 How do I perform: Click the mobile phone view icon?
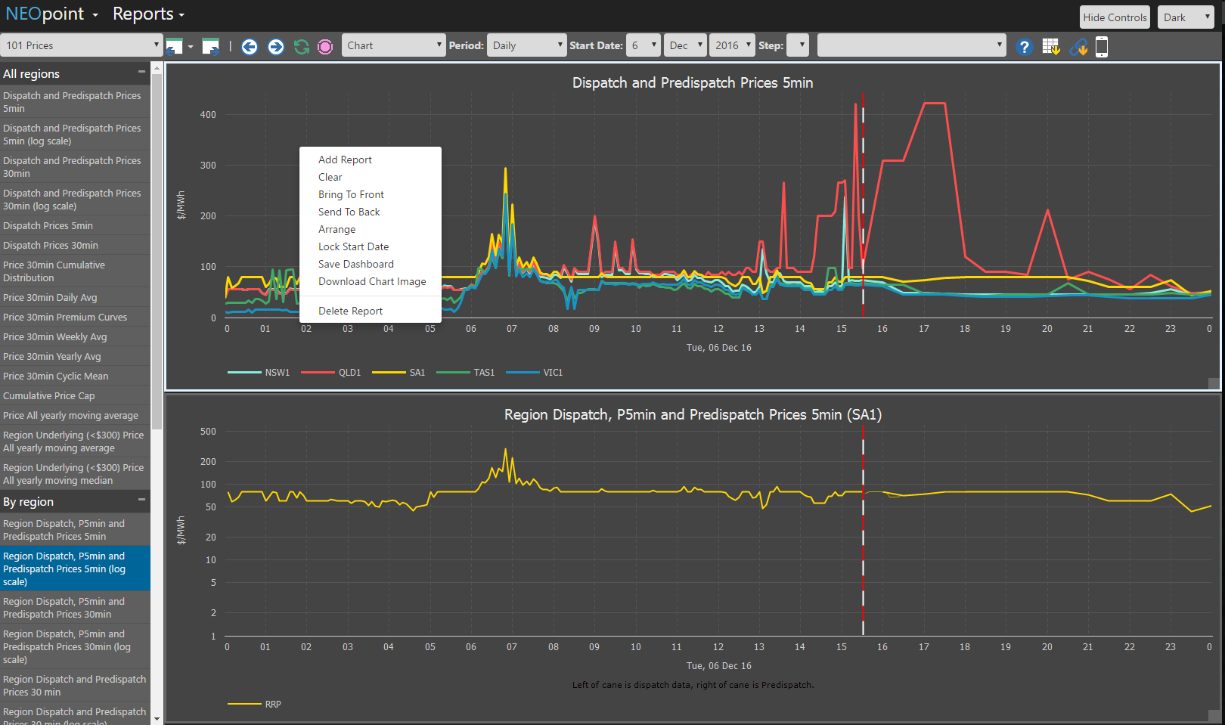click(x=1102, y=47)
